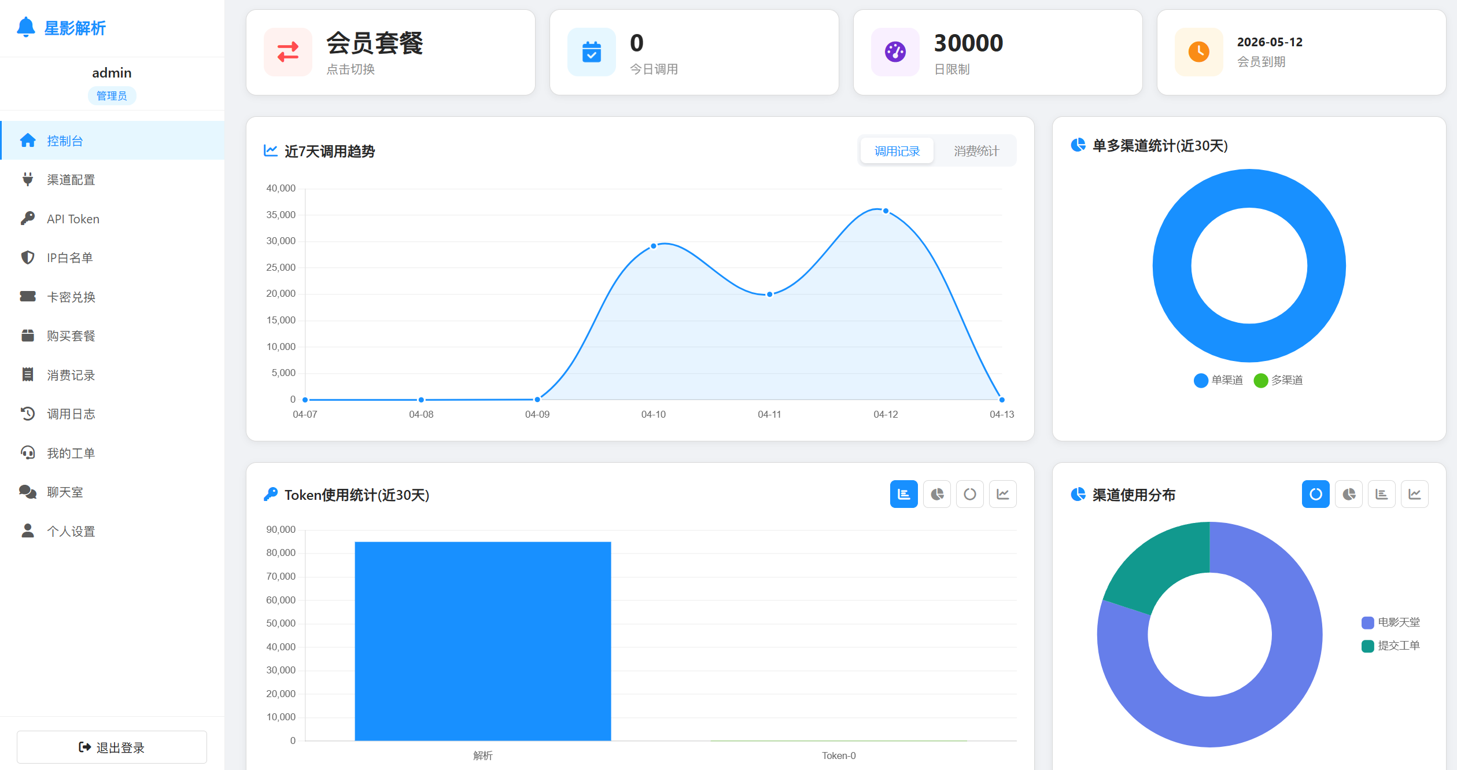1457x770 pixels.
Task: Select the 调用记录 tab
Action: pyautogui.click(x=897, y=151)
